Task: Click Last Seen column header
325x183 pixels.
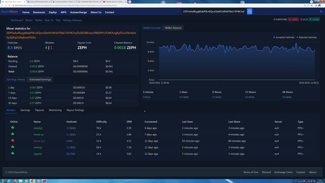Action: pos(187,121)
